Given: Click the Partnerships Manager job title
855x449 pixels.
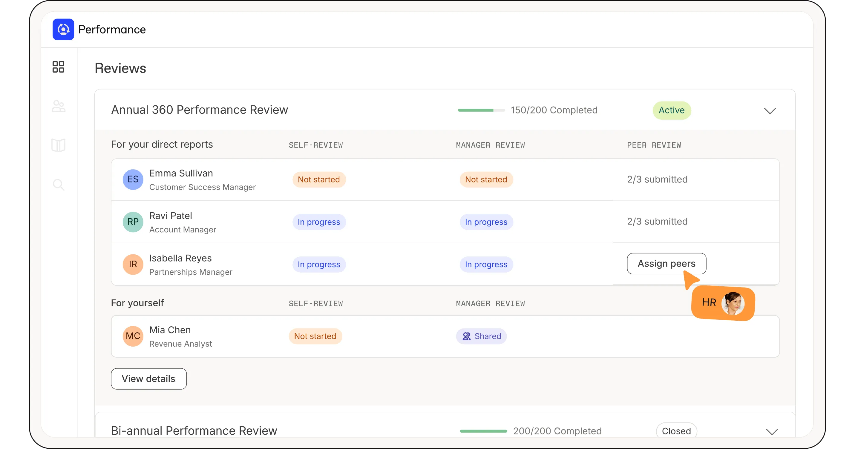Looking at the screenshot, I should pos(191,272).
